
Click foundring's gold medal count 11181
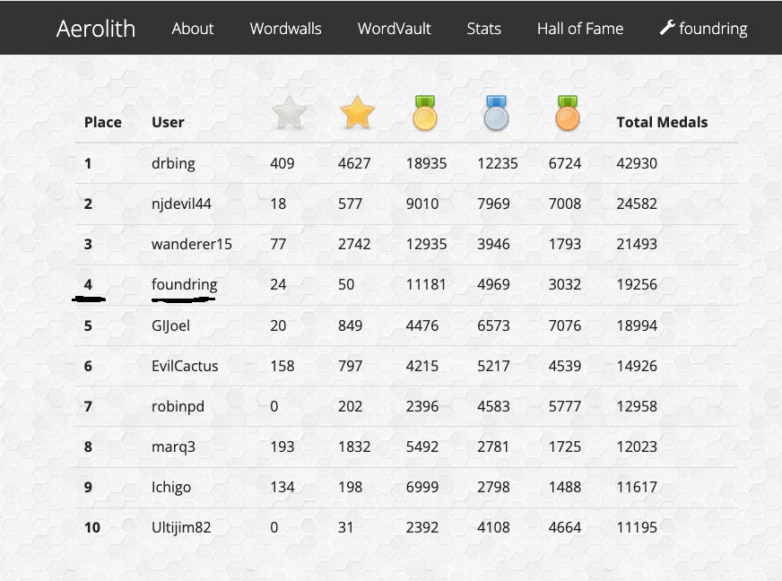[x=426, y=285]
